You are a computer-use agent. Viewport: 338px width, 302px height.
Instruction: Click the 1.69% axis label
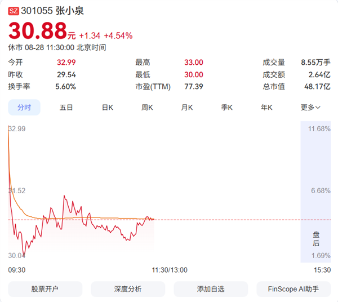321,256
